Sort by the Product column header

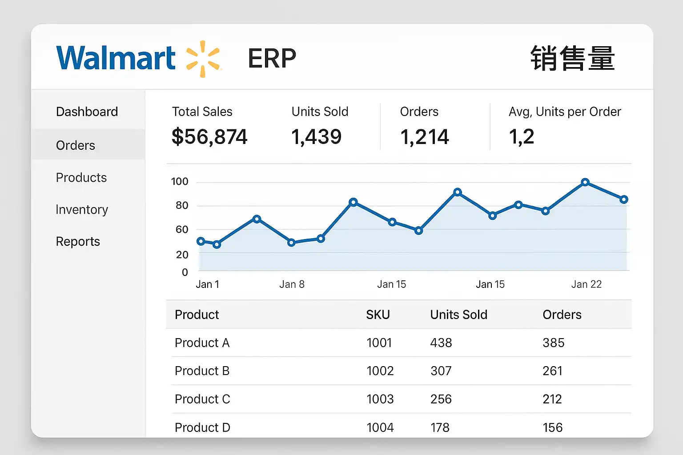point(197,315)
